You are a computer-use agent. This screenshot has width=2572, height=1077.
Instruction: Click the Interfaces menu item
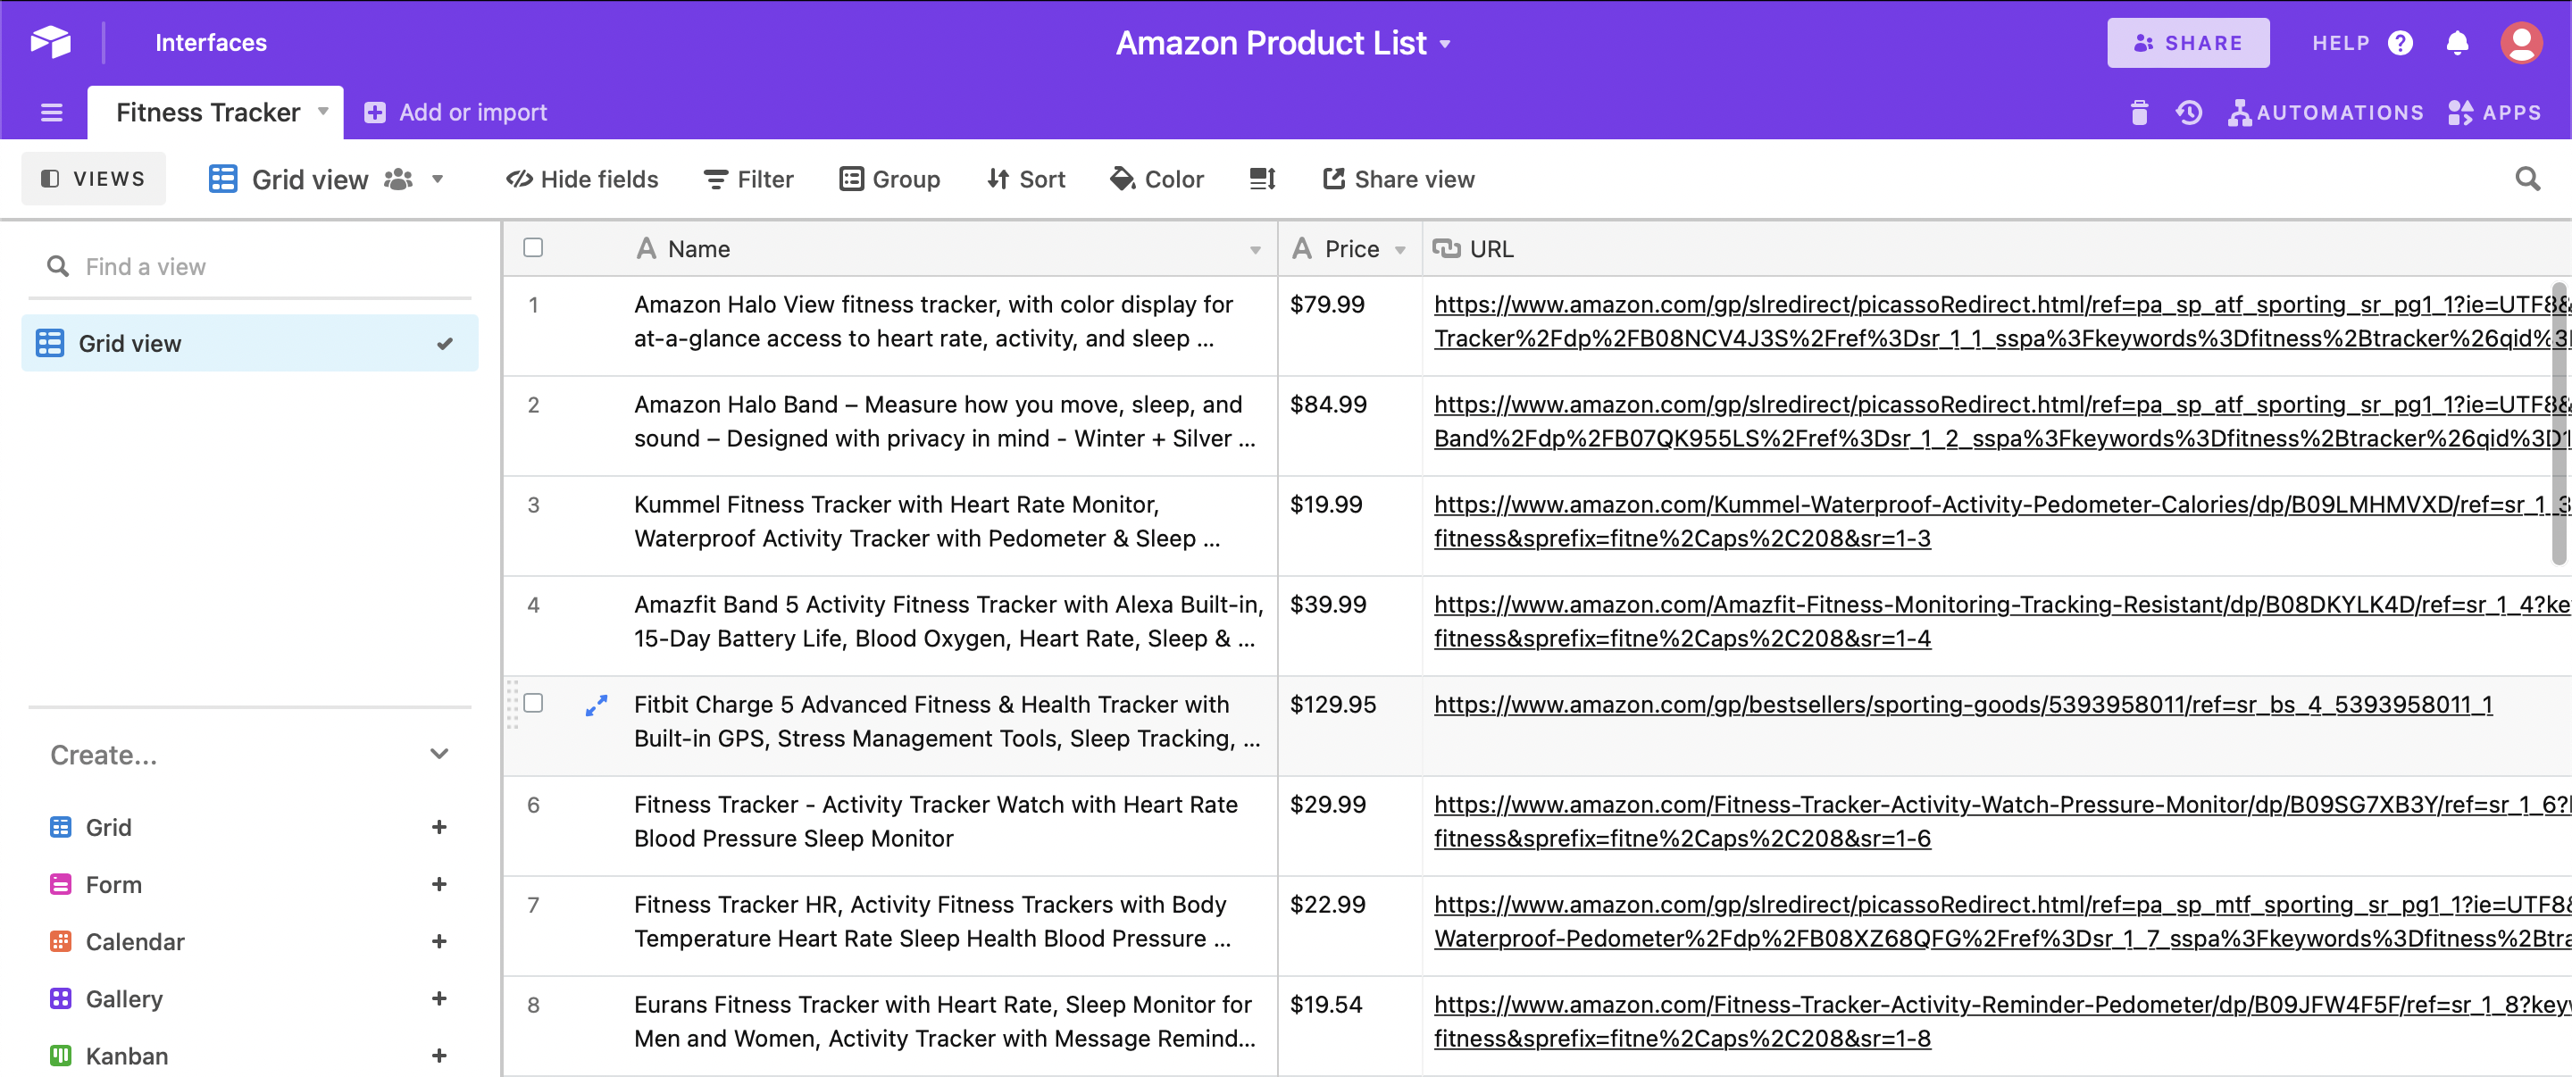click(x=211, y=42)
